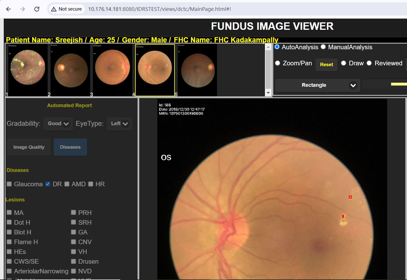Click the yellow Diseases section label
The image size is (407, 280).
pyautogui.click(x=18, y=170)
